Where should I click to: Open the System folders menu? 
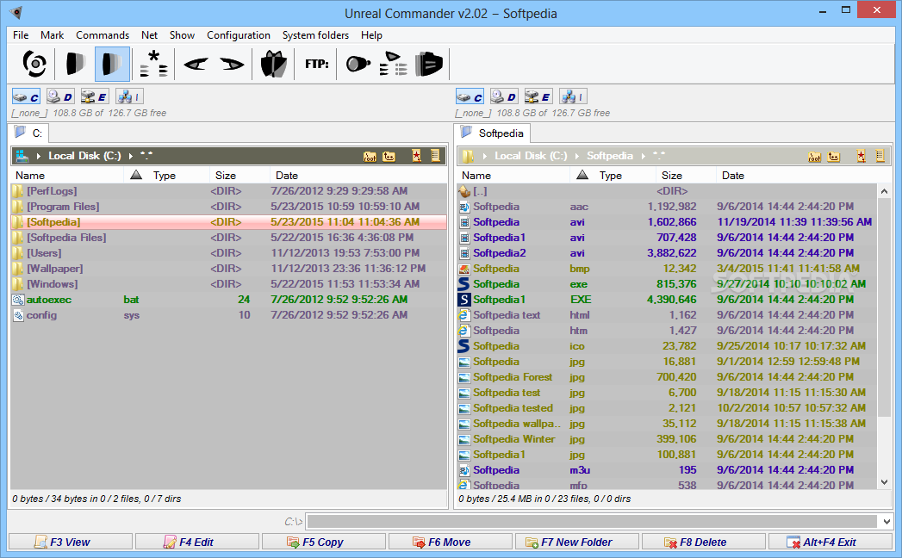point(315,35)
